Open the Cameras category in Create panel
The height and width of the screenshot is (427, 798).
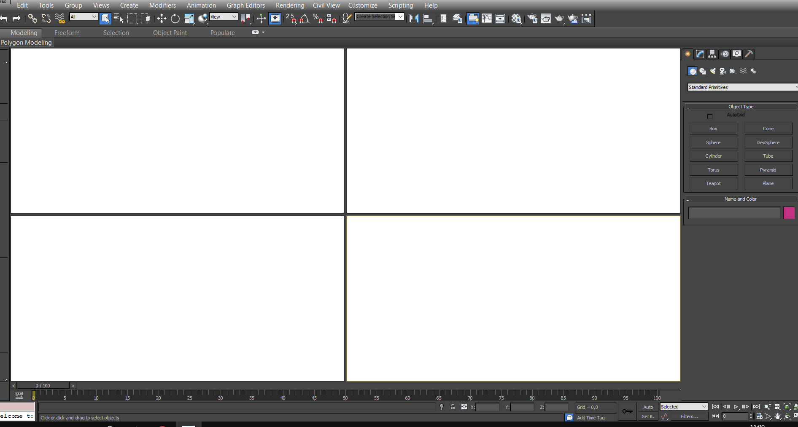tap(723, 71)
